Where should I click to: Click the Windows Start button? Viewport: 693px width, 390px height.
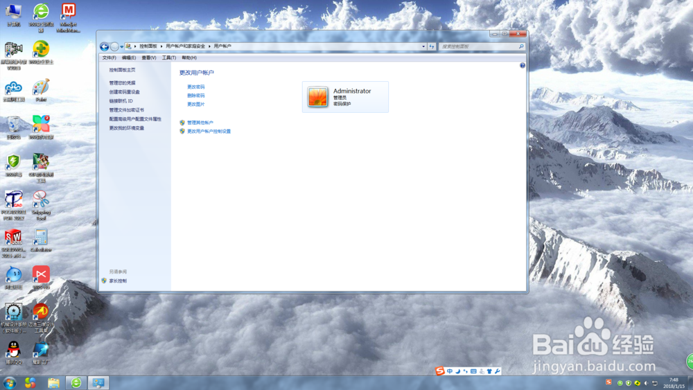coord(10,382)
